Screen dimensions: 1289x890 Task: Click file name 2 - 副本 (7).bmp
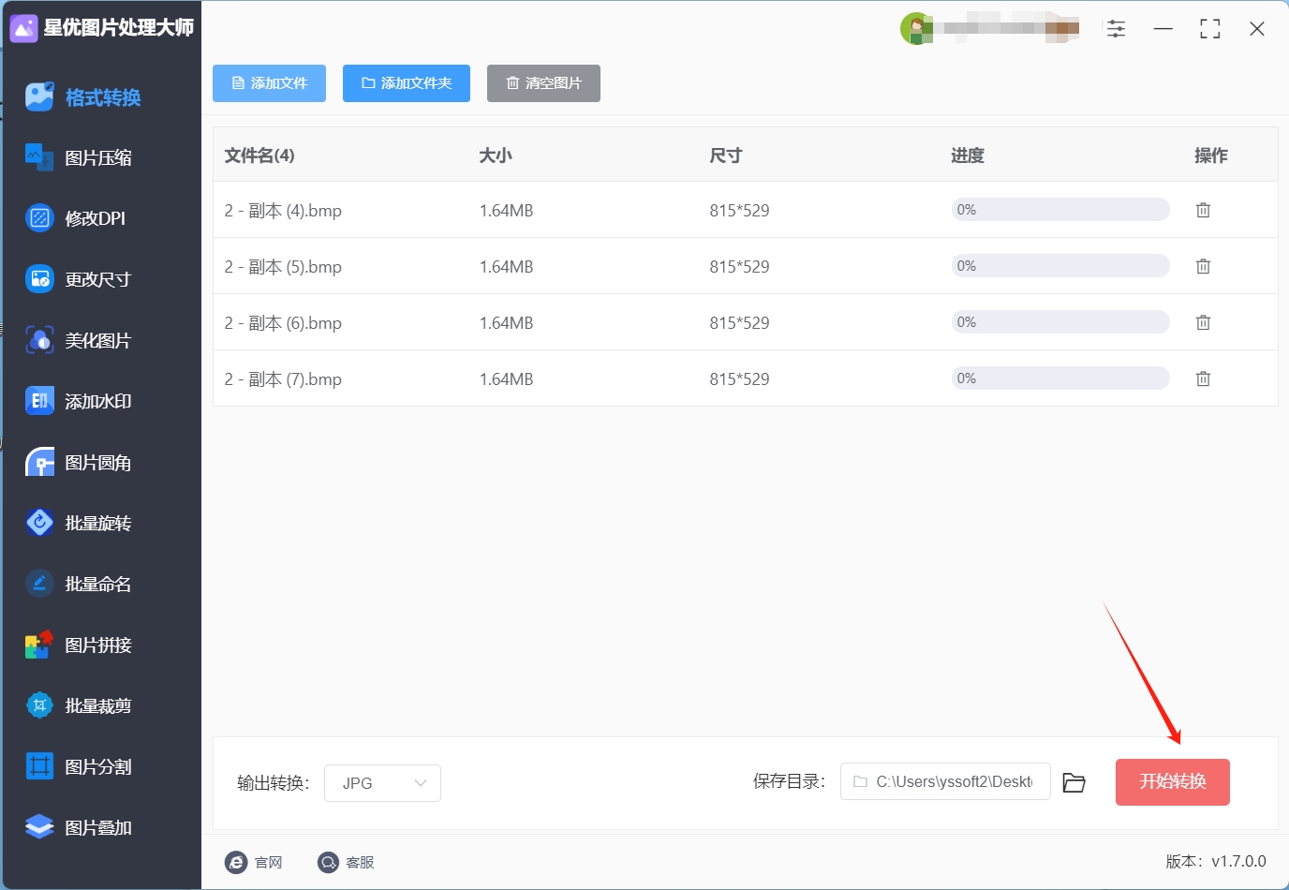coord(283,379)
